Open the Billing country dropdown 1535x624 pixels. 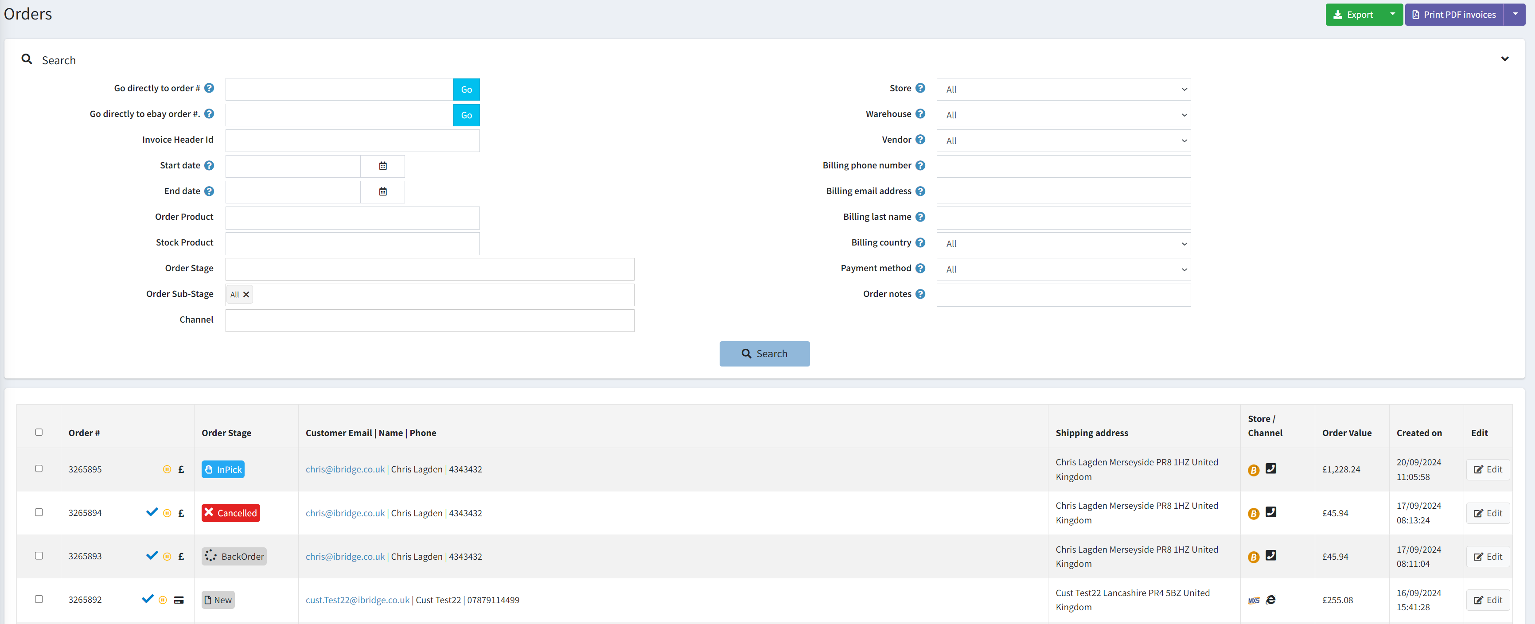pyautogui.click(x=1063, y=243)
